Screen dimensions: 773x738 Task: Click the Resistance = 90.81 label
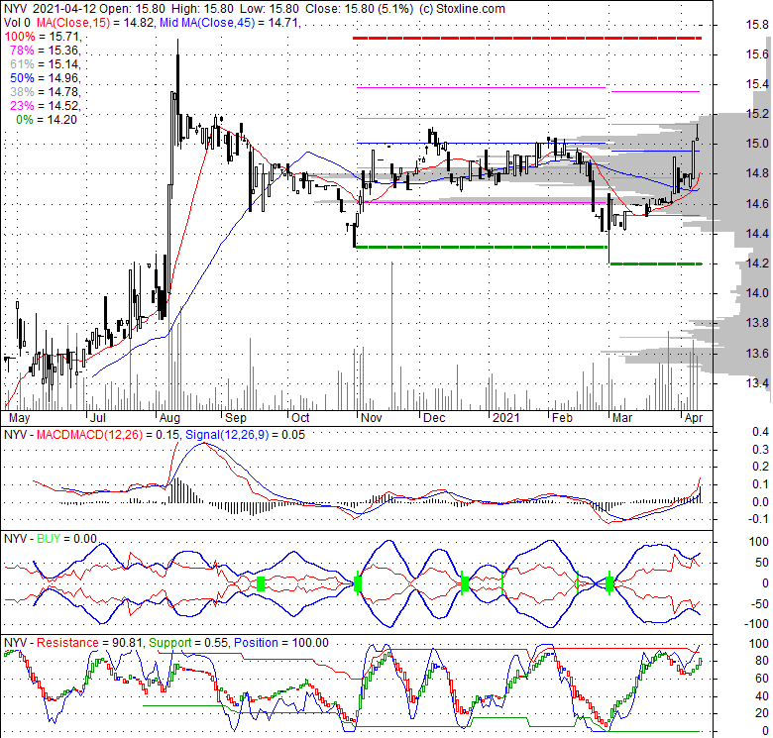90,643
